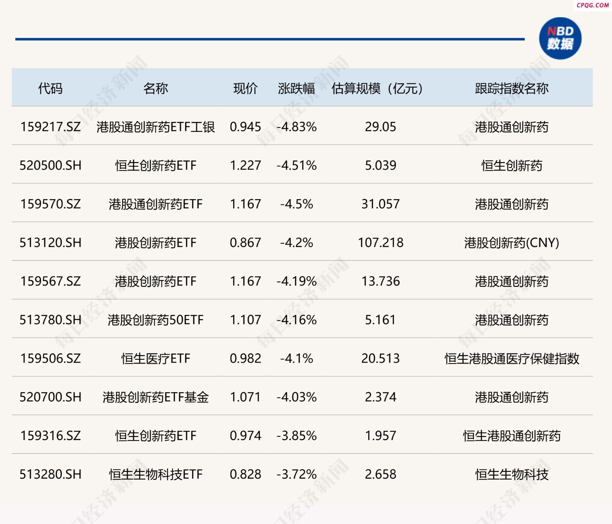Viewport: 612px width, 524px height.
Task: Click change value -4.2%
Action: [x=297, y=243]
